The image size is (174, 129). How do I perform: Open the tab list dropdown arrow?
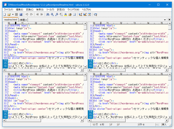coord(165,20)
